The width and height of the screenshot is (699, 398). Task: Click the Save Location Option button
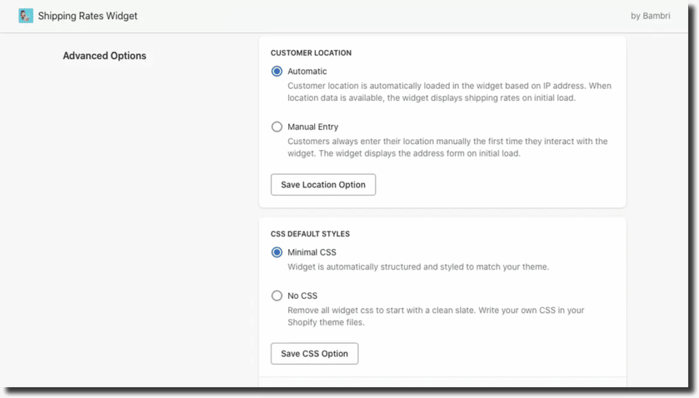click(323, 184)
